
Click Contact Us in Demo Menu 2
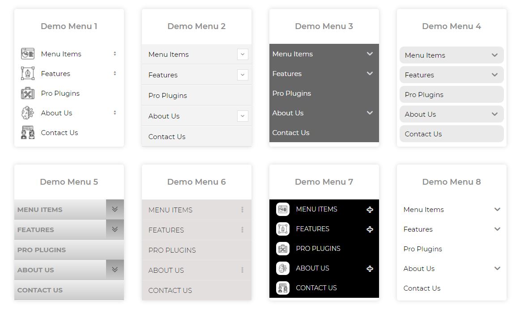click(166, 136)
